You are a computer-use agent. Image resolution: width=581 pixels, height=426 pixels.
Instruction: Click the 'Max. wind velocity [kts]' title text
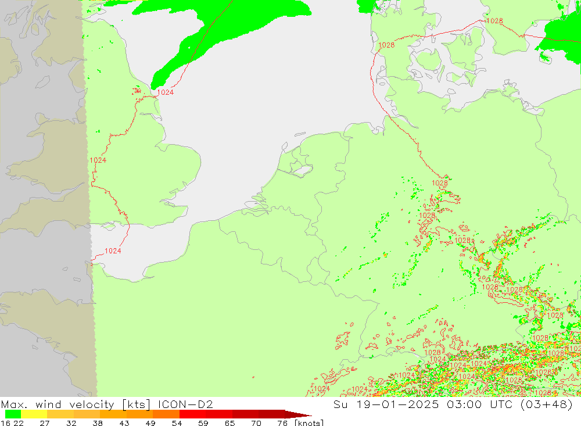pos(76,404)
